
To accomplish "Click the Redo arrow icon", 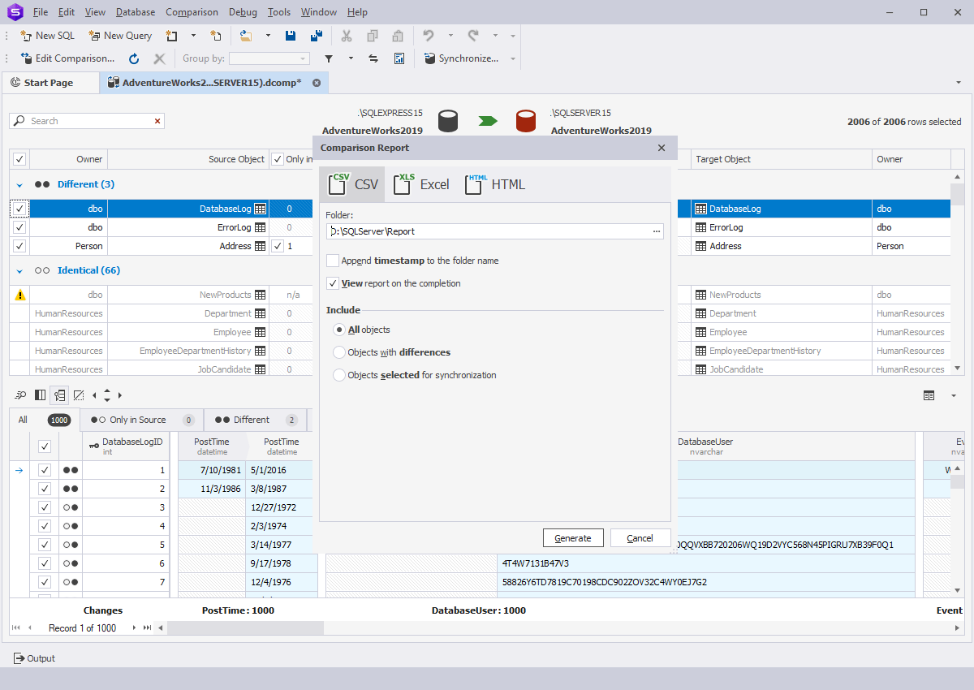I will (473, 36).
